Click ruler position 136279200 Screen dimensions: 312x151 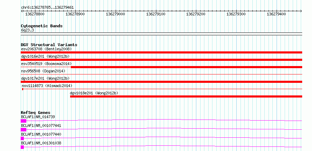(196, 14)
